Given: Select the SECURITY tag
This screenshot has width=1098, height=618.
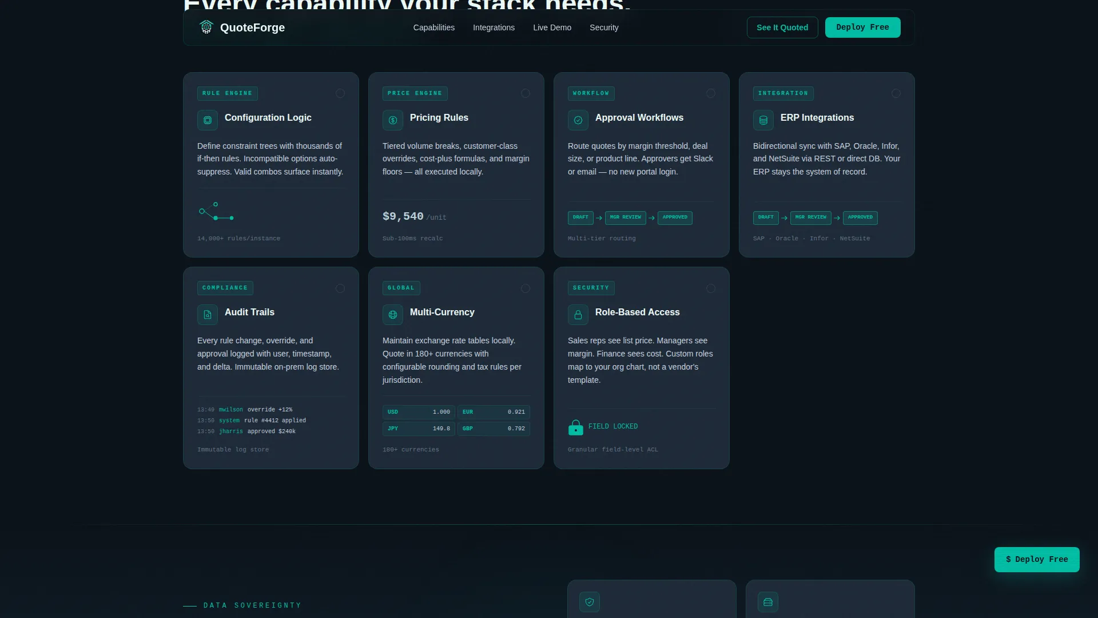Looking at the screenshot, I should (x=591, y=288).
